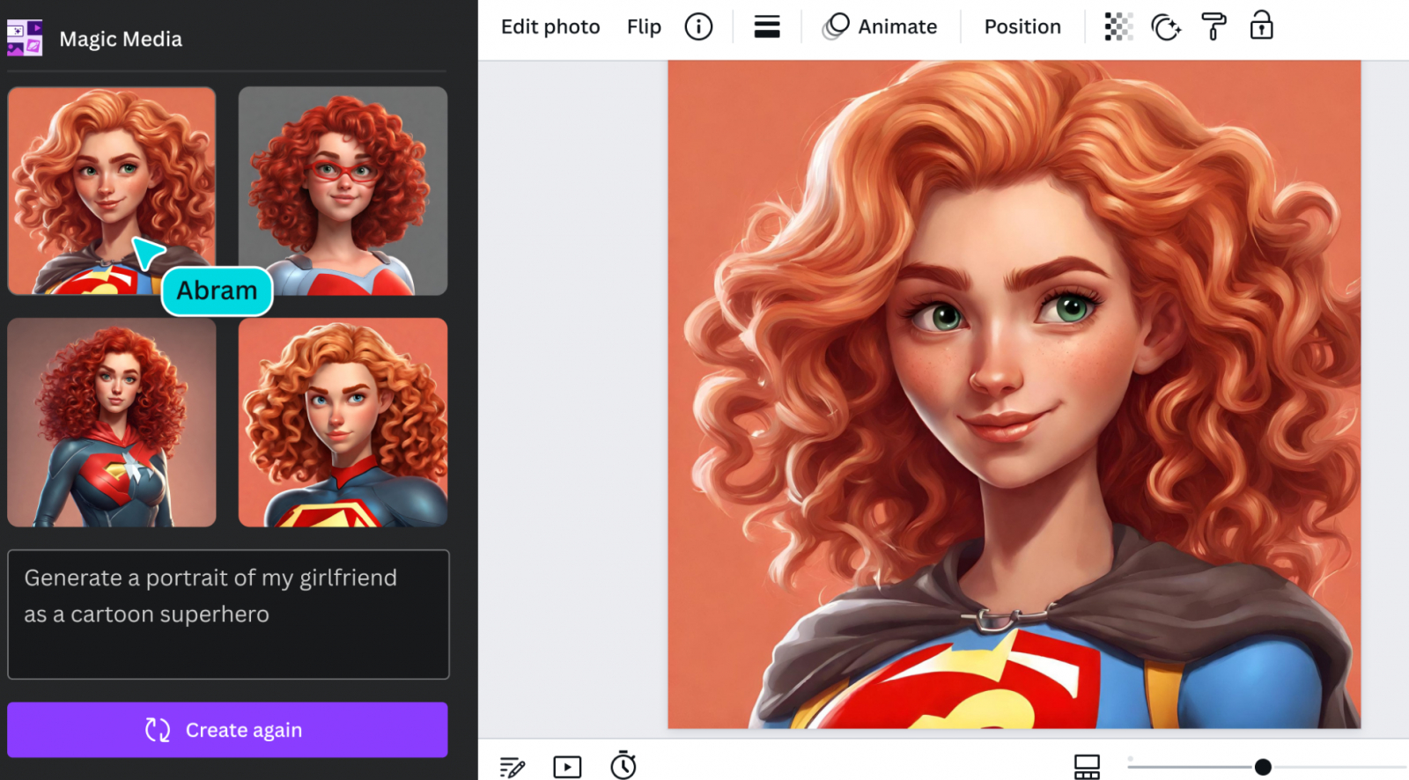Open the Position panel

[x=1022, y=26]
